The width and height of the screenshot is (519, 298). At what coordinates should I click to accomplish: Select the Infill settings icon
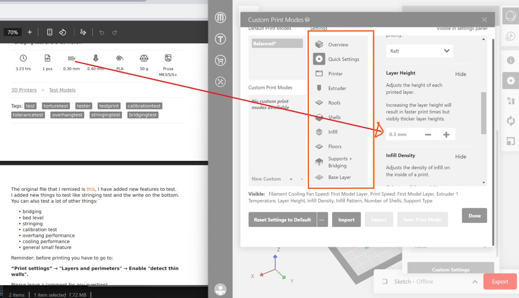pyautogui.click(x=319, y=132)
